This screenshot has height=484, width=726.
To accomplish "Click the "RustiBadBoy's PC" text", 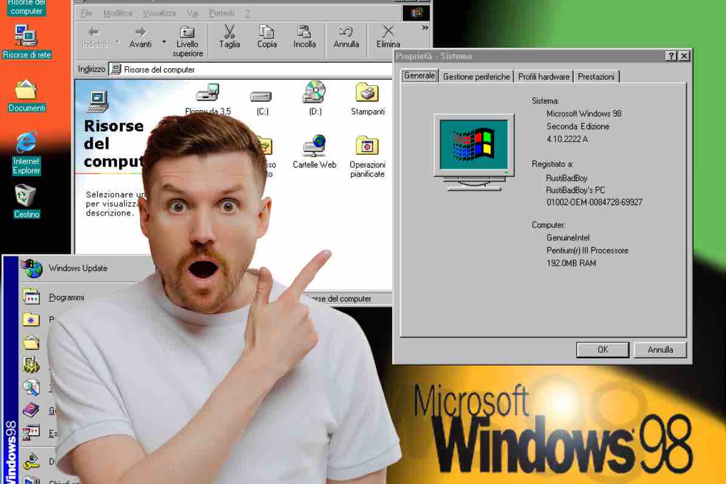I will click(575, 189).
